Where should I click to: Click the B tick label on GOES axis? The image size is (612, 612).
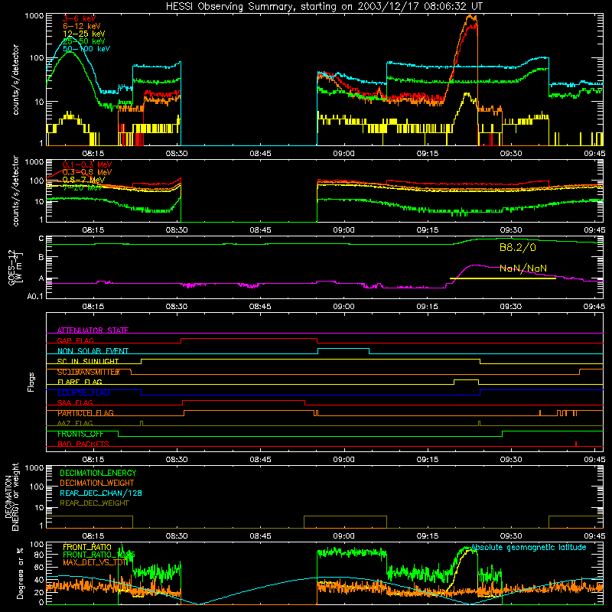[41, 258]
